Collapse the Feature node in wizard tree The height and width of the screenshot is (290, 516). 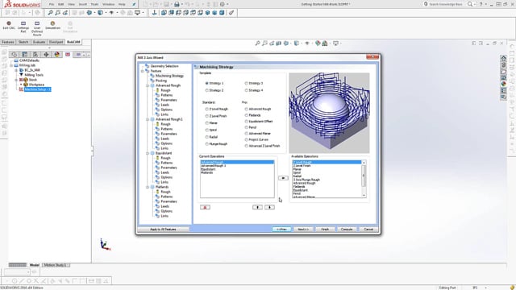tap(143, 71)
